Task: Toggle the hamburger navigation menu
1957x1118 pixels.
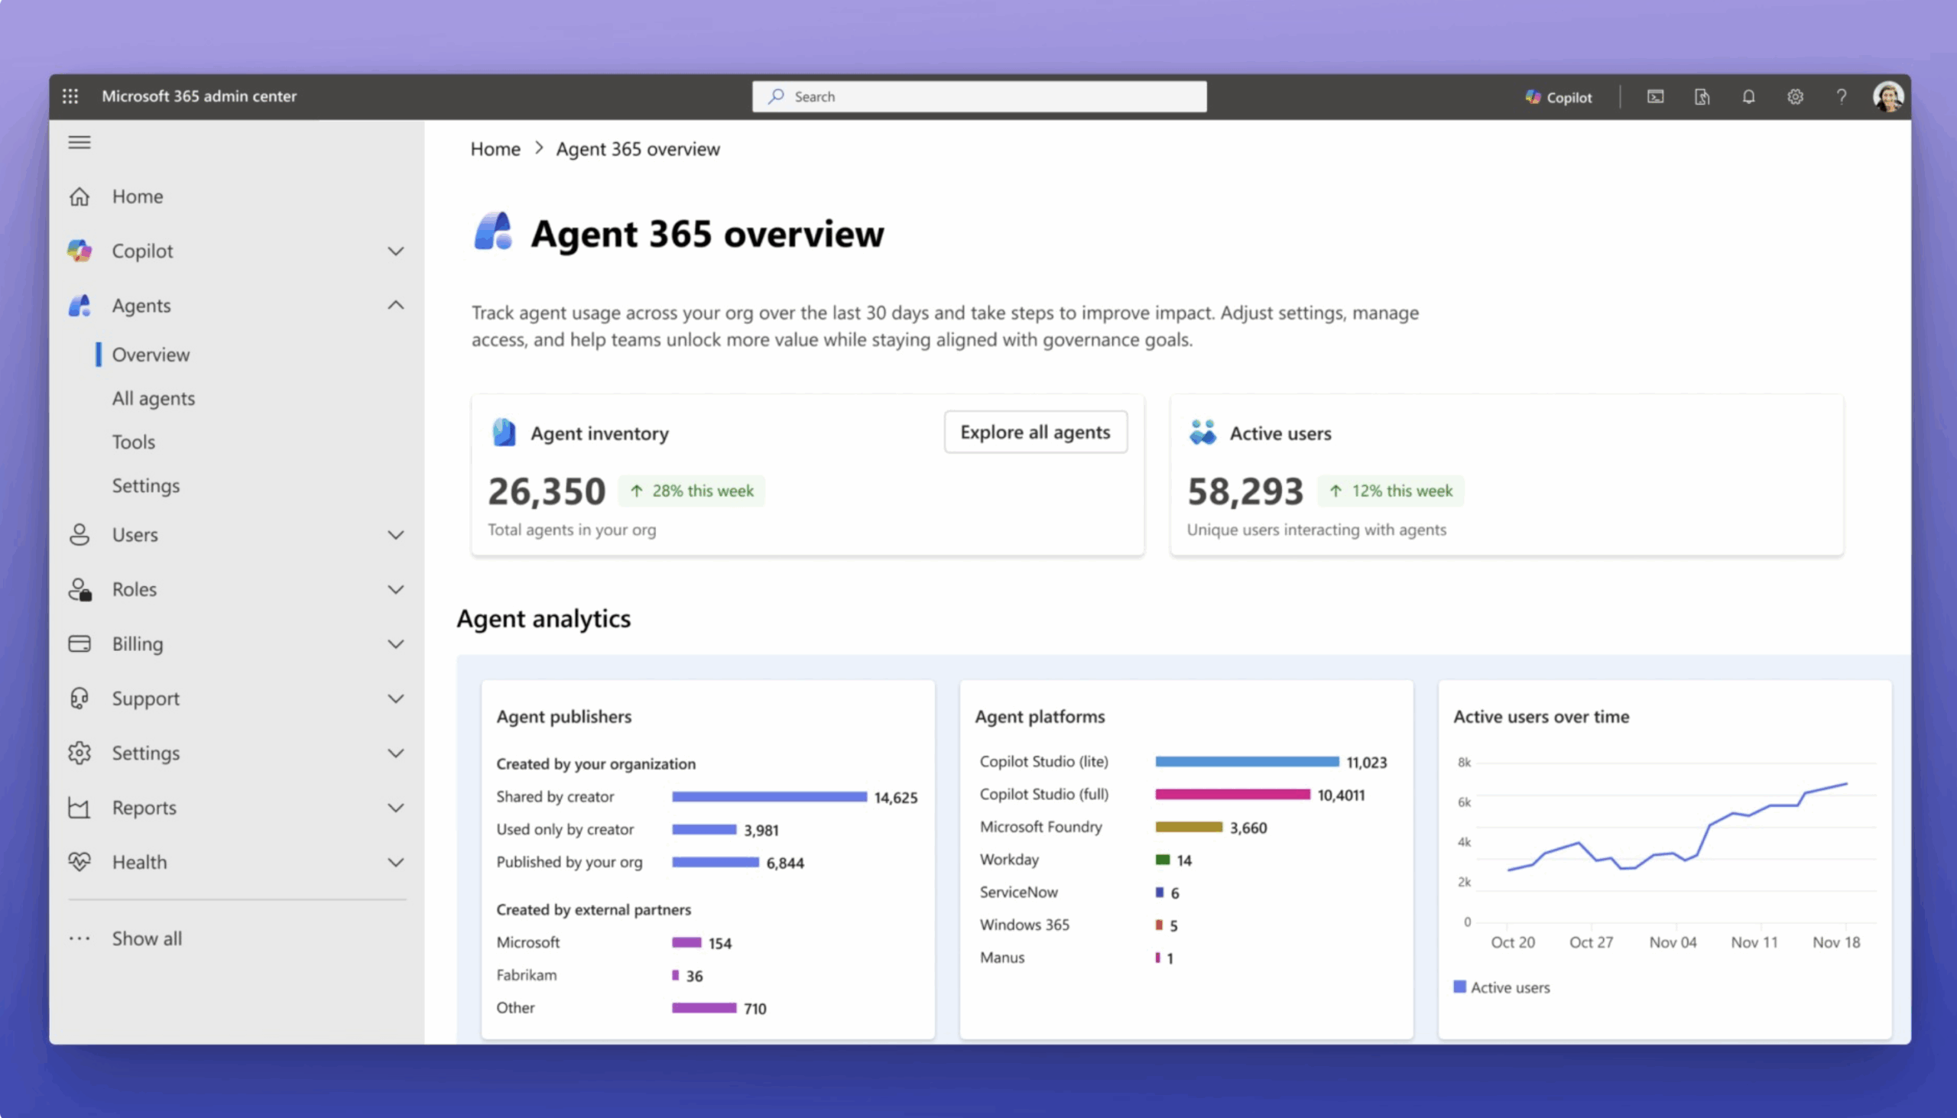Action: pos(79,142)
